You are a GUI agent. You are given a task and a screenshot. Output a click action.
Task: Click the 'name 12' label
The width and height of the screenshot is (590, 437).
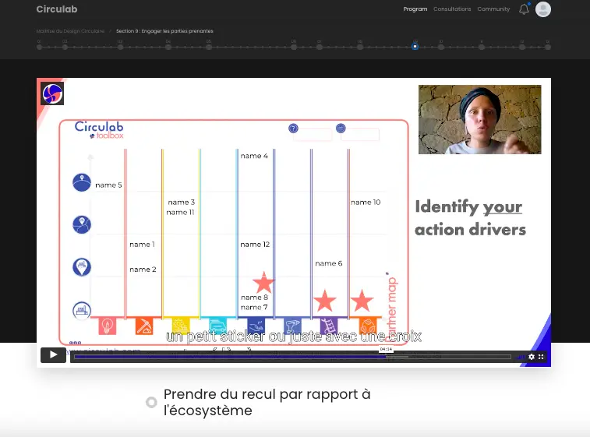[255, 245]
